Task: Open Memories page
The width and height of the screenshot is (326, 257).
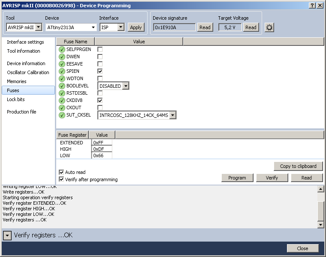Action: click(17, 81)
